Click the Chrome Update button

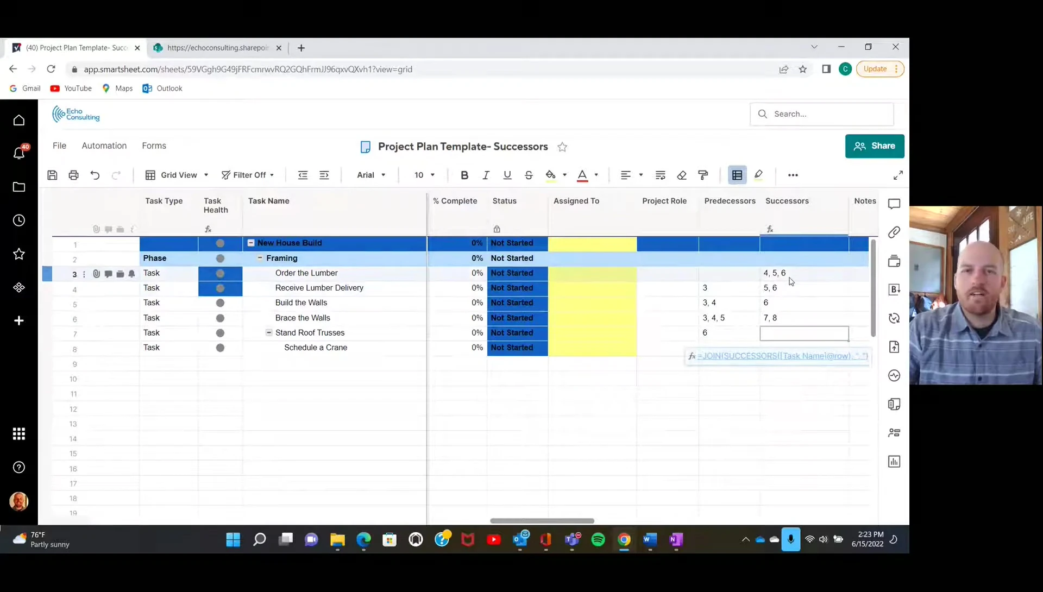[x=879, y=69]
